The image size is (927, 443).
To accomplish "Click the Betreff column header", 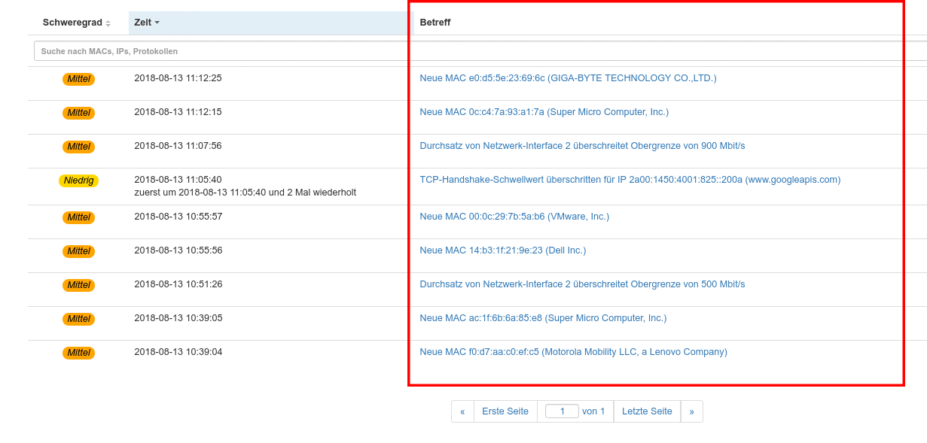I will click(435, 23).
